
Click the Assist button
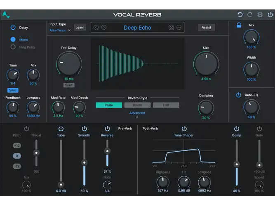(206, 27)
